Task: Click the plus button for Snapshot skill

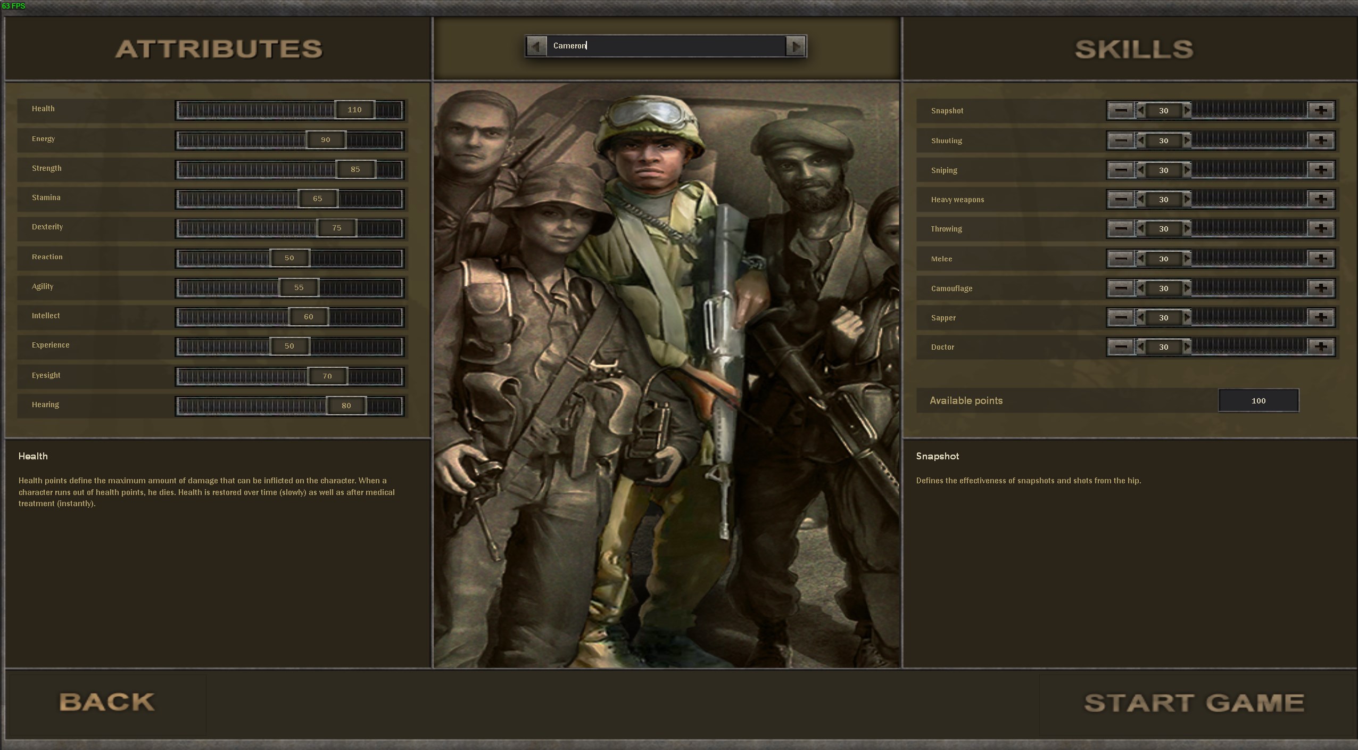Action: click(1321, 111)
